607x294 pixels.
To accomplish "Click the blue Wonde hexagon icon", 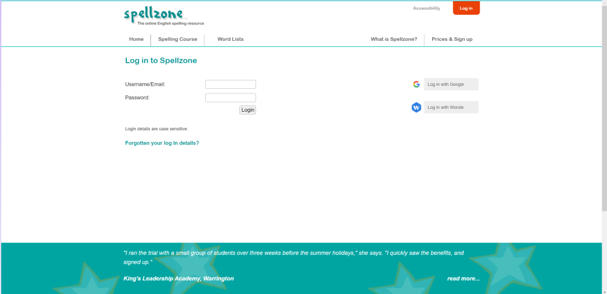I will 416,108.
